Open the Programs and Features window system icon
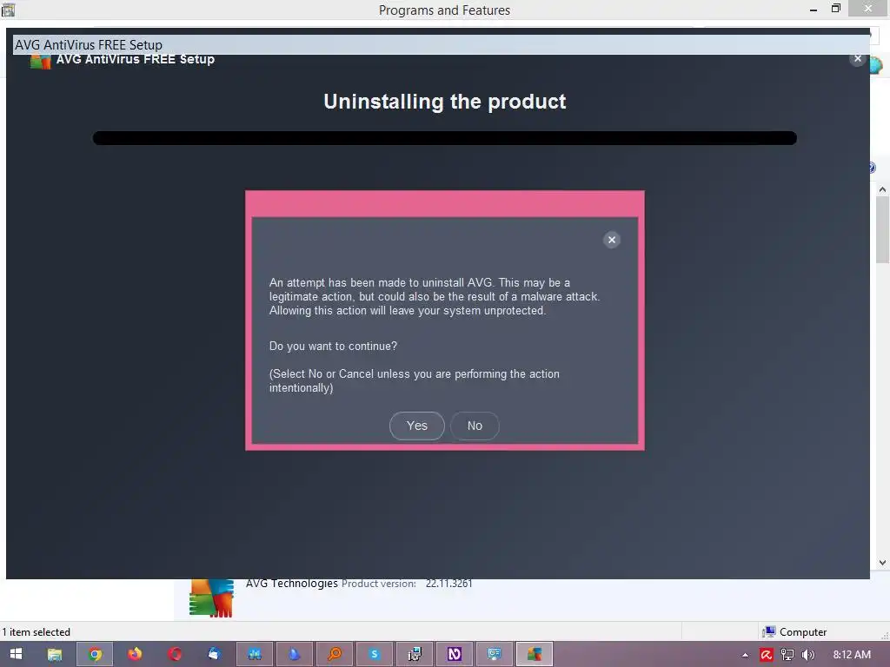This screenshot has width=890, height=667. (8, 9)
